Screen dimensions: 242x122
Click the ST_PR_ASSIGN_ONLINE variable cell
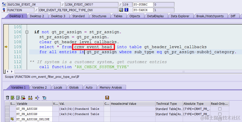[x=34, y=119]
